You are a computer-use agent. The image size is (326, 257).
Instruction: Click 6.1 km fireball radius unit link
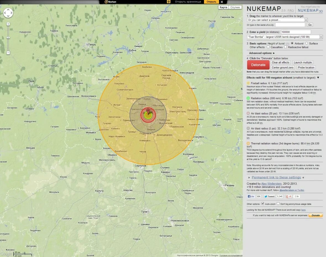click(x=274, y=83)
